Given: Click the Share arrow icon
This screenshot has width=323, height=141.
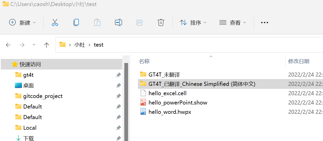Looking at the screenshot, I should [x=140, y=22].
